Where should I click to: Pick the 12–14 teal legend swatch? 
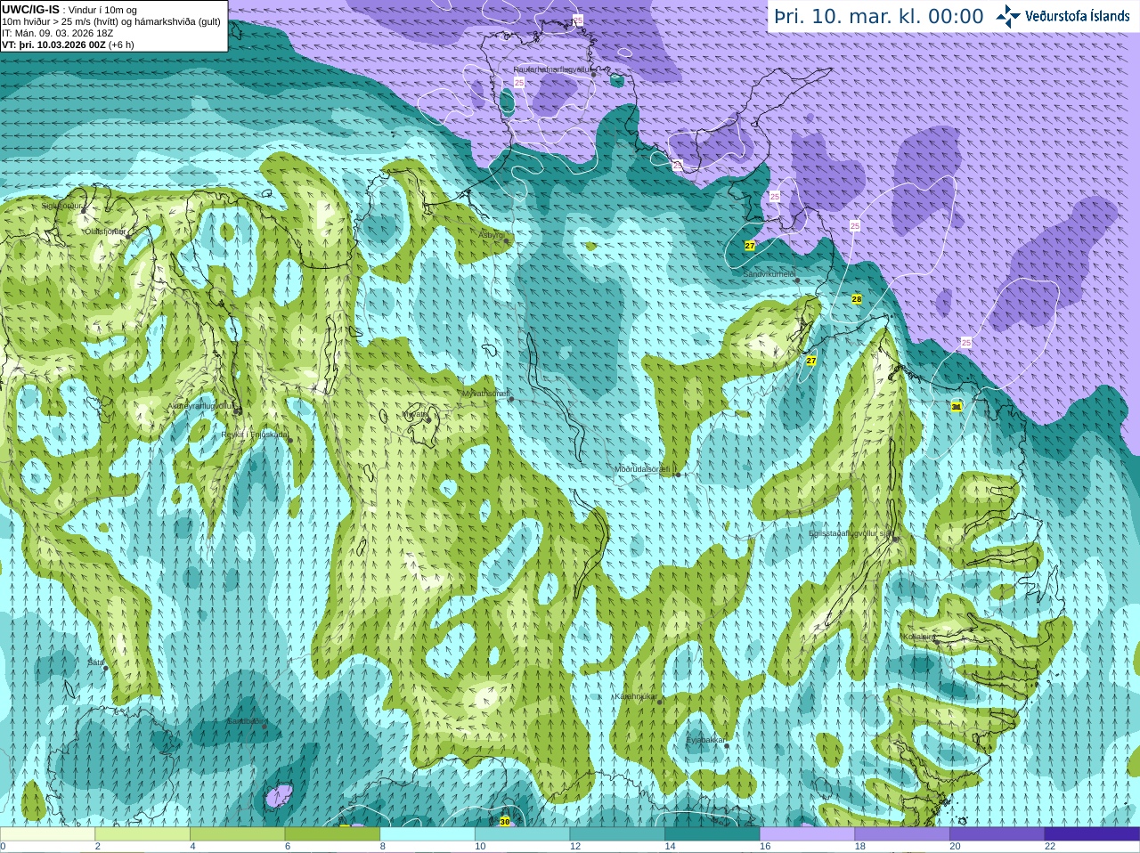pos(617,834)
